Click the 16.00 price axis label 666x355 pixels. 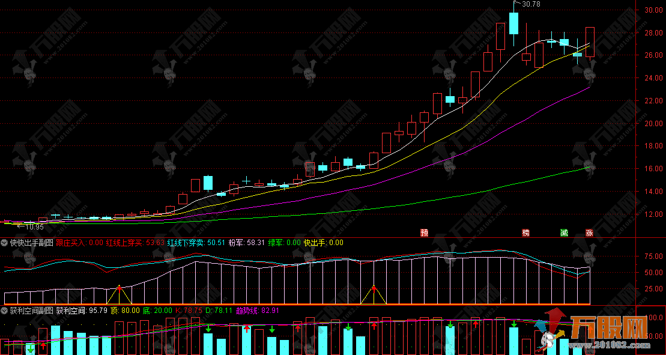[653, 169]
